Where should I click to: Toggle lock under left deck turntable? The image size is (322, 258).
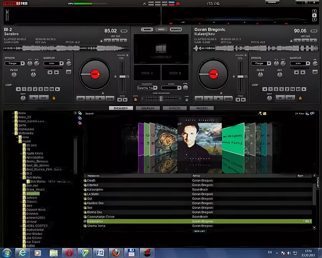(x=103, y=93)
